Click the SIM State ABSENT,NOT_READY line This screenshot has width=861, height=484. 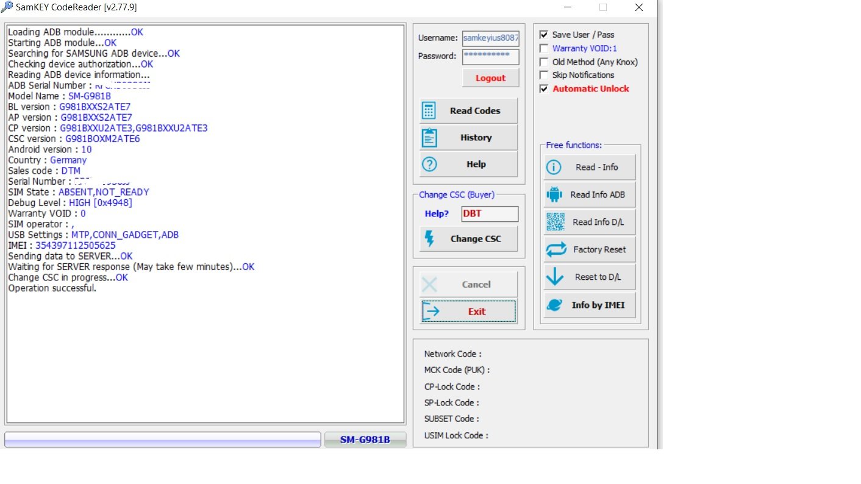pyautogui.click(x=79, y=192)
